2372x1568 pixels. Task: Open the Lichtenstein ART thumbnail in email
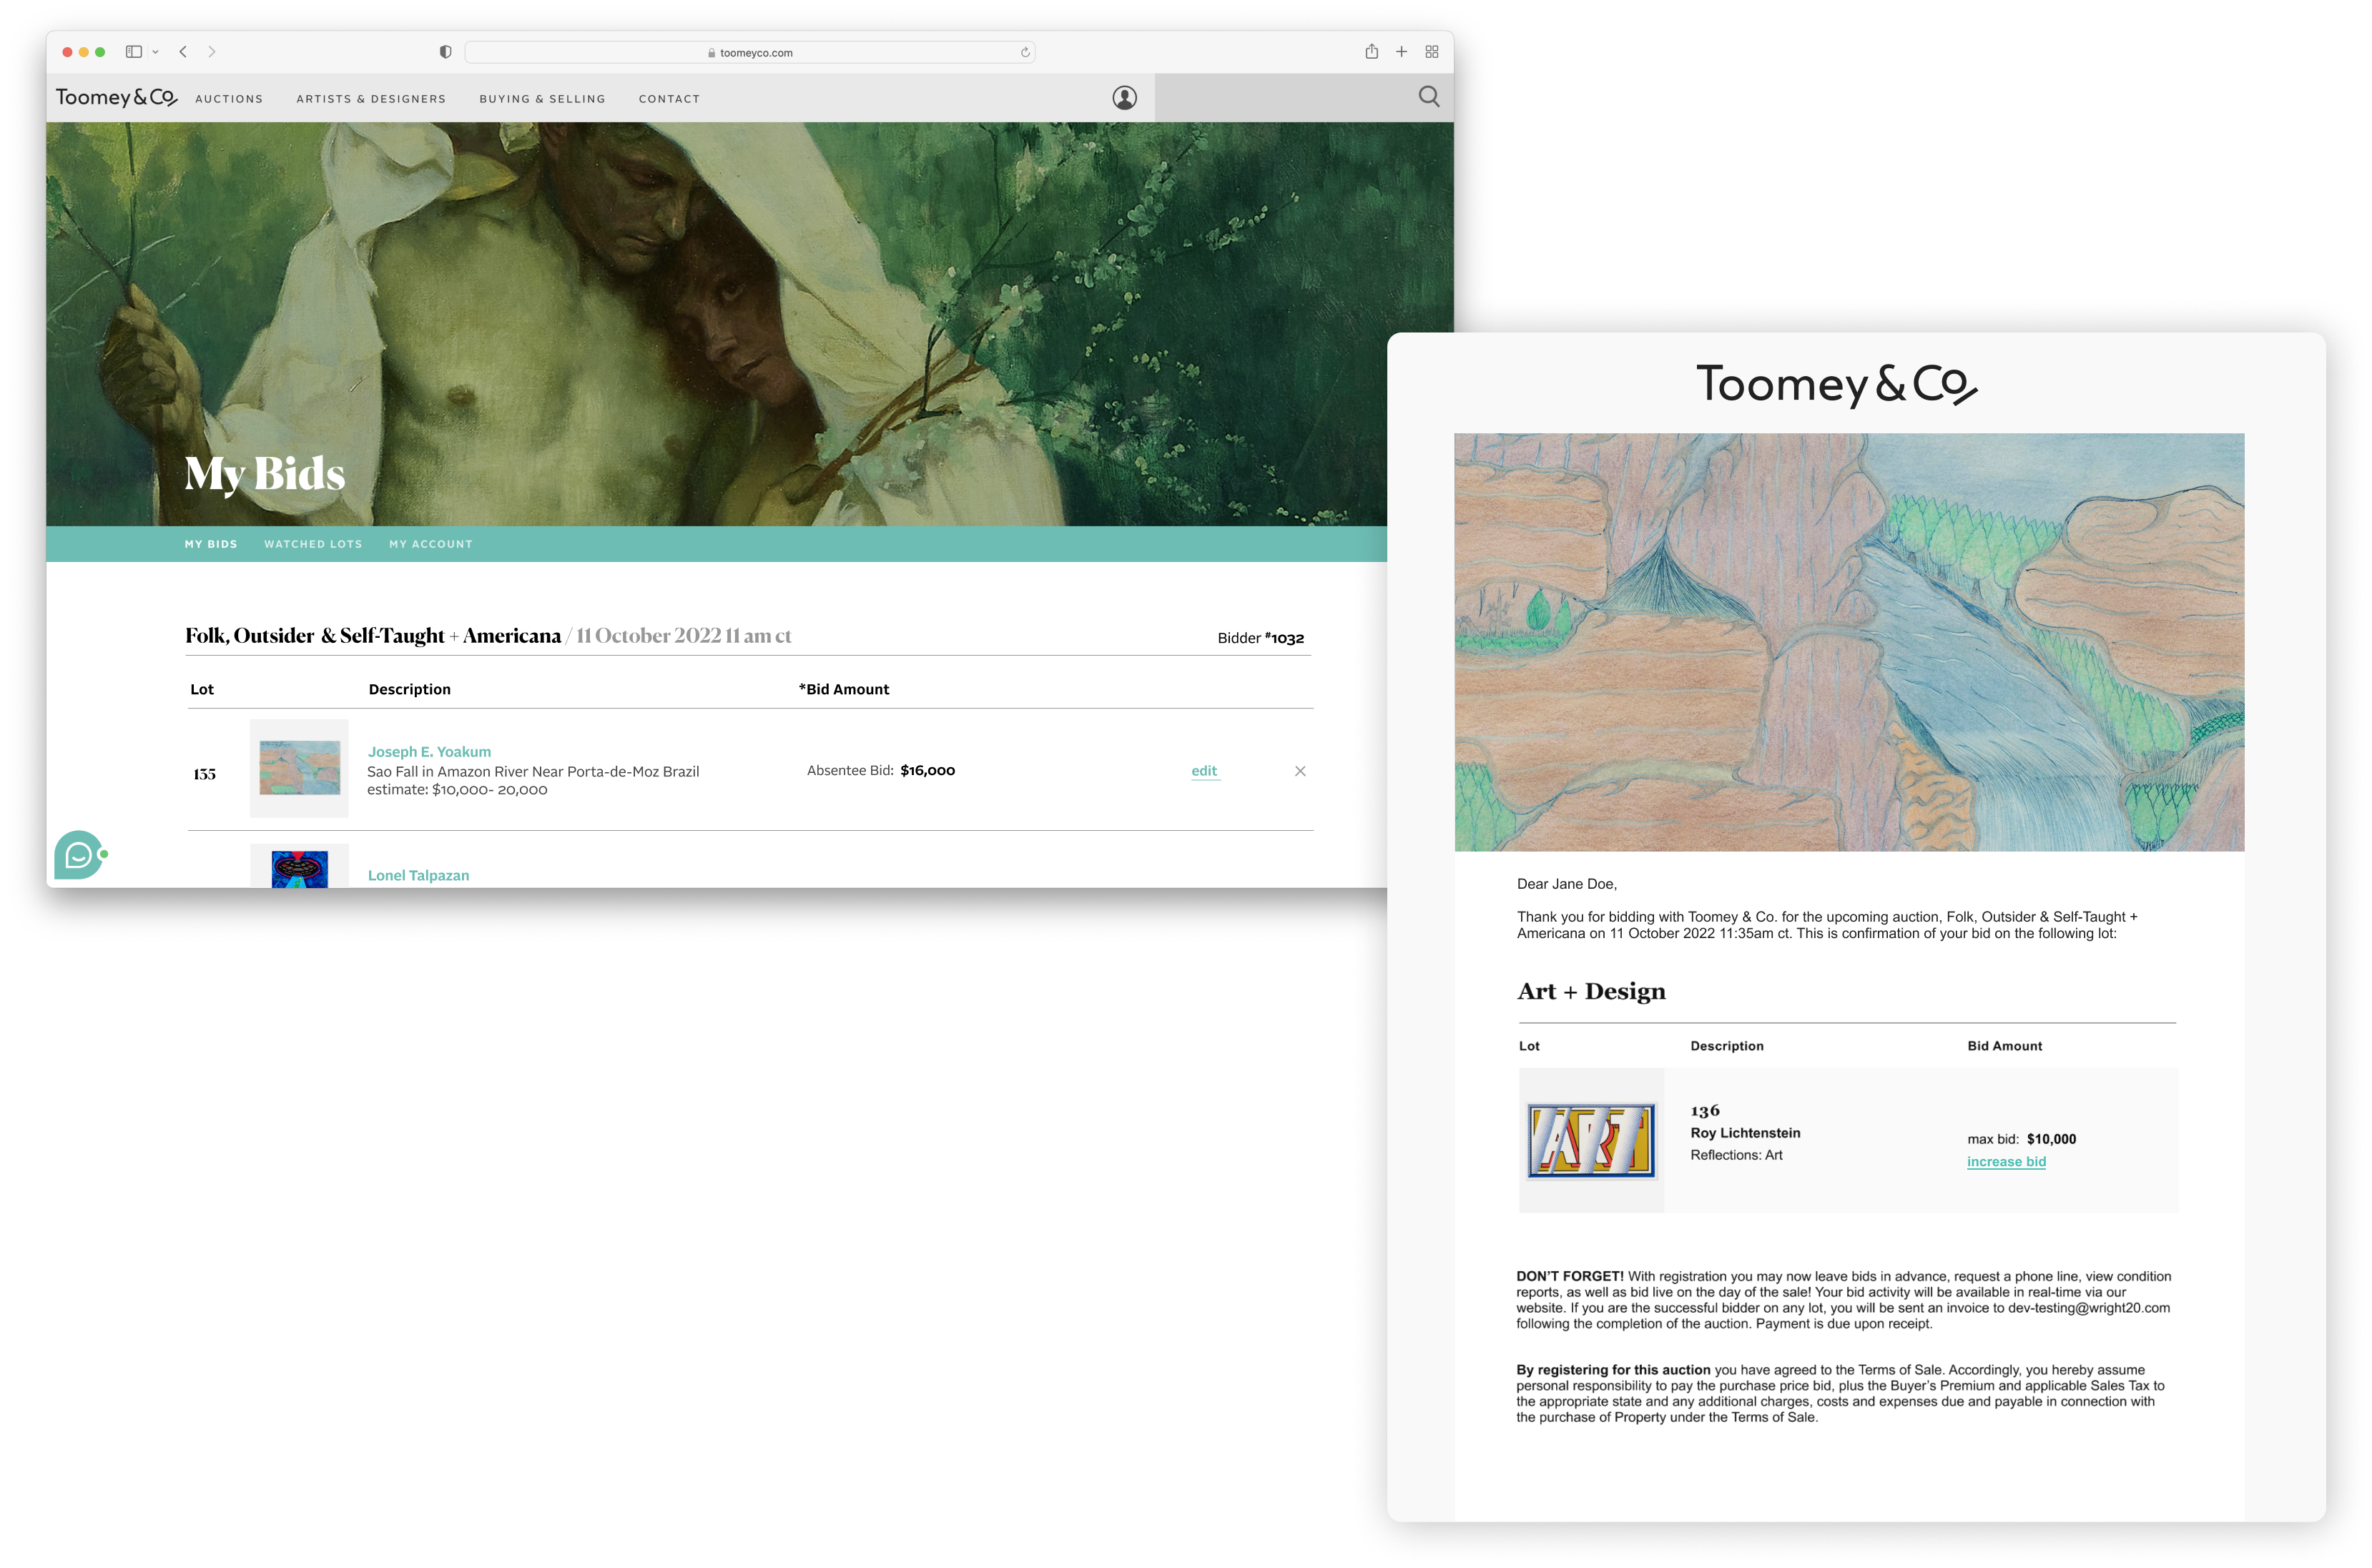(x=1591, y=1141)
